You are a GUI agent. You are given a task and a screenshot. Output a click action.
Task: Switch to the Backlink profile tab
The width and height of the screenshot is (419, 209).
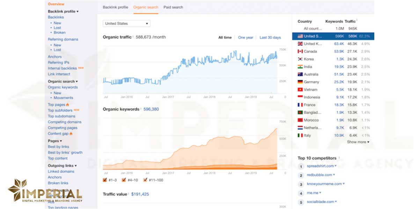115,7
